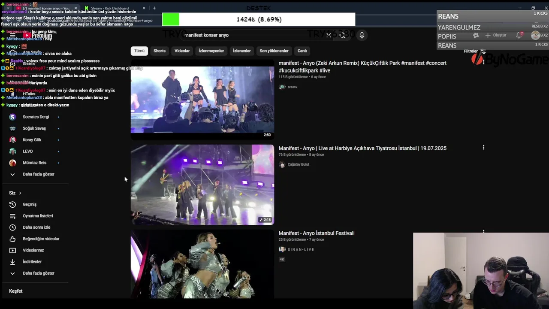
Task: Play the Harbiye Açıkhava video thumbnail
Action: (202, 185)
